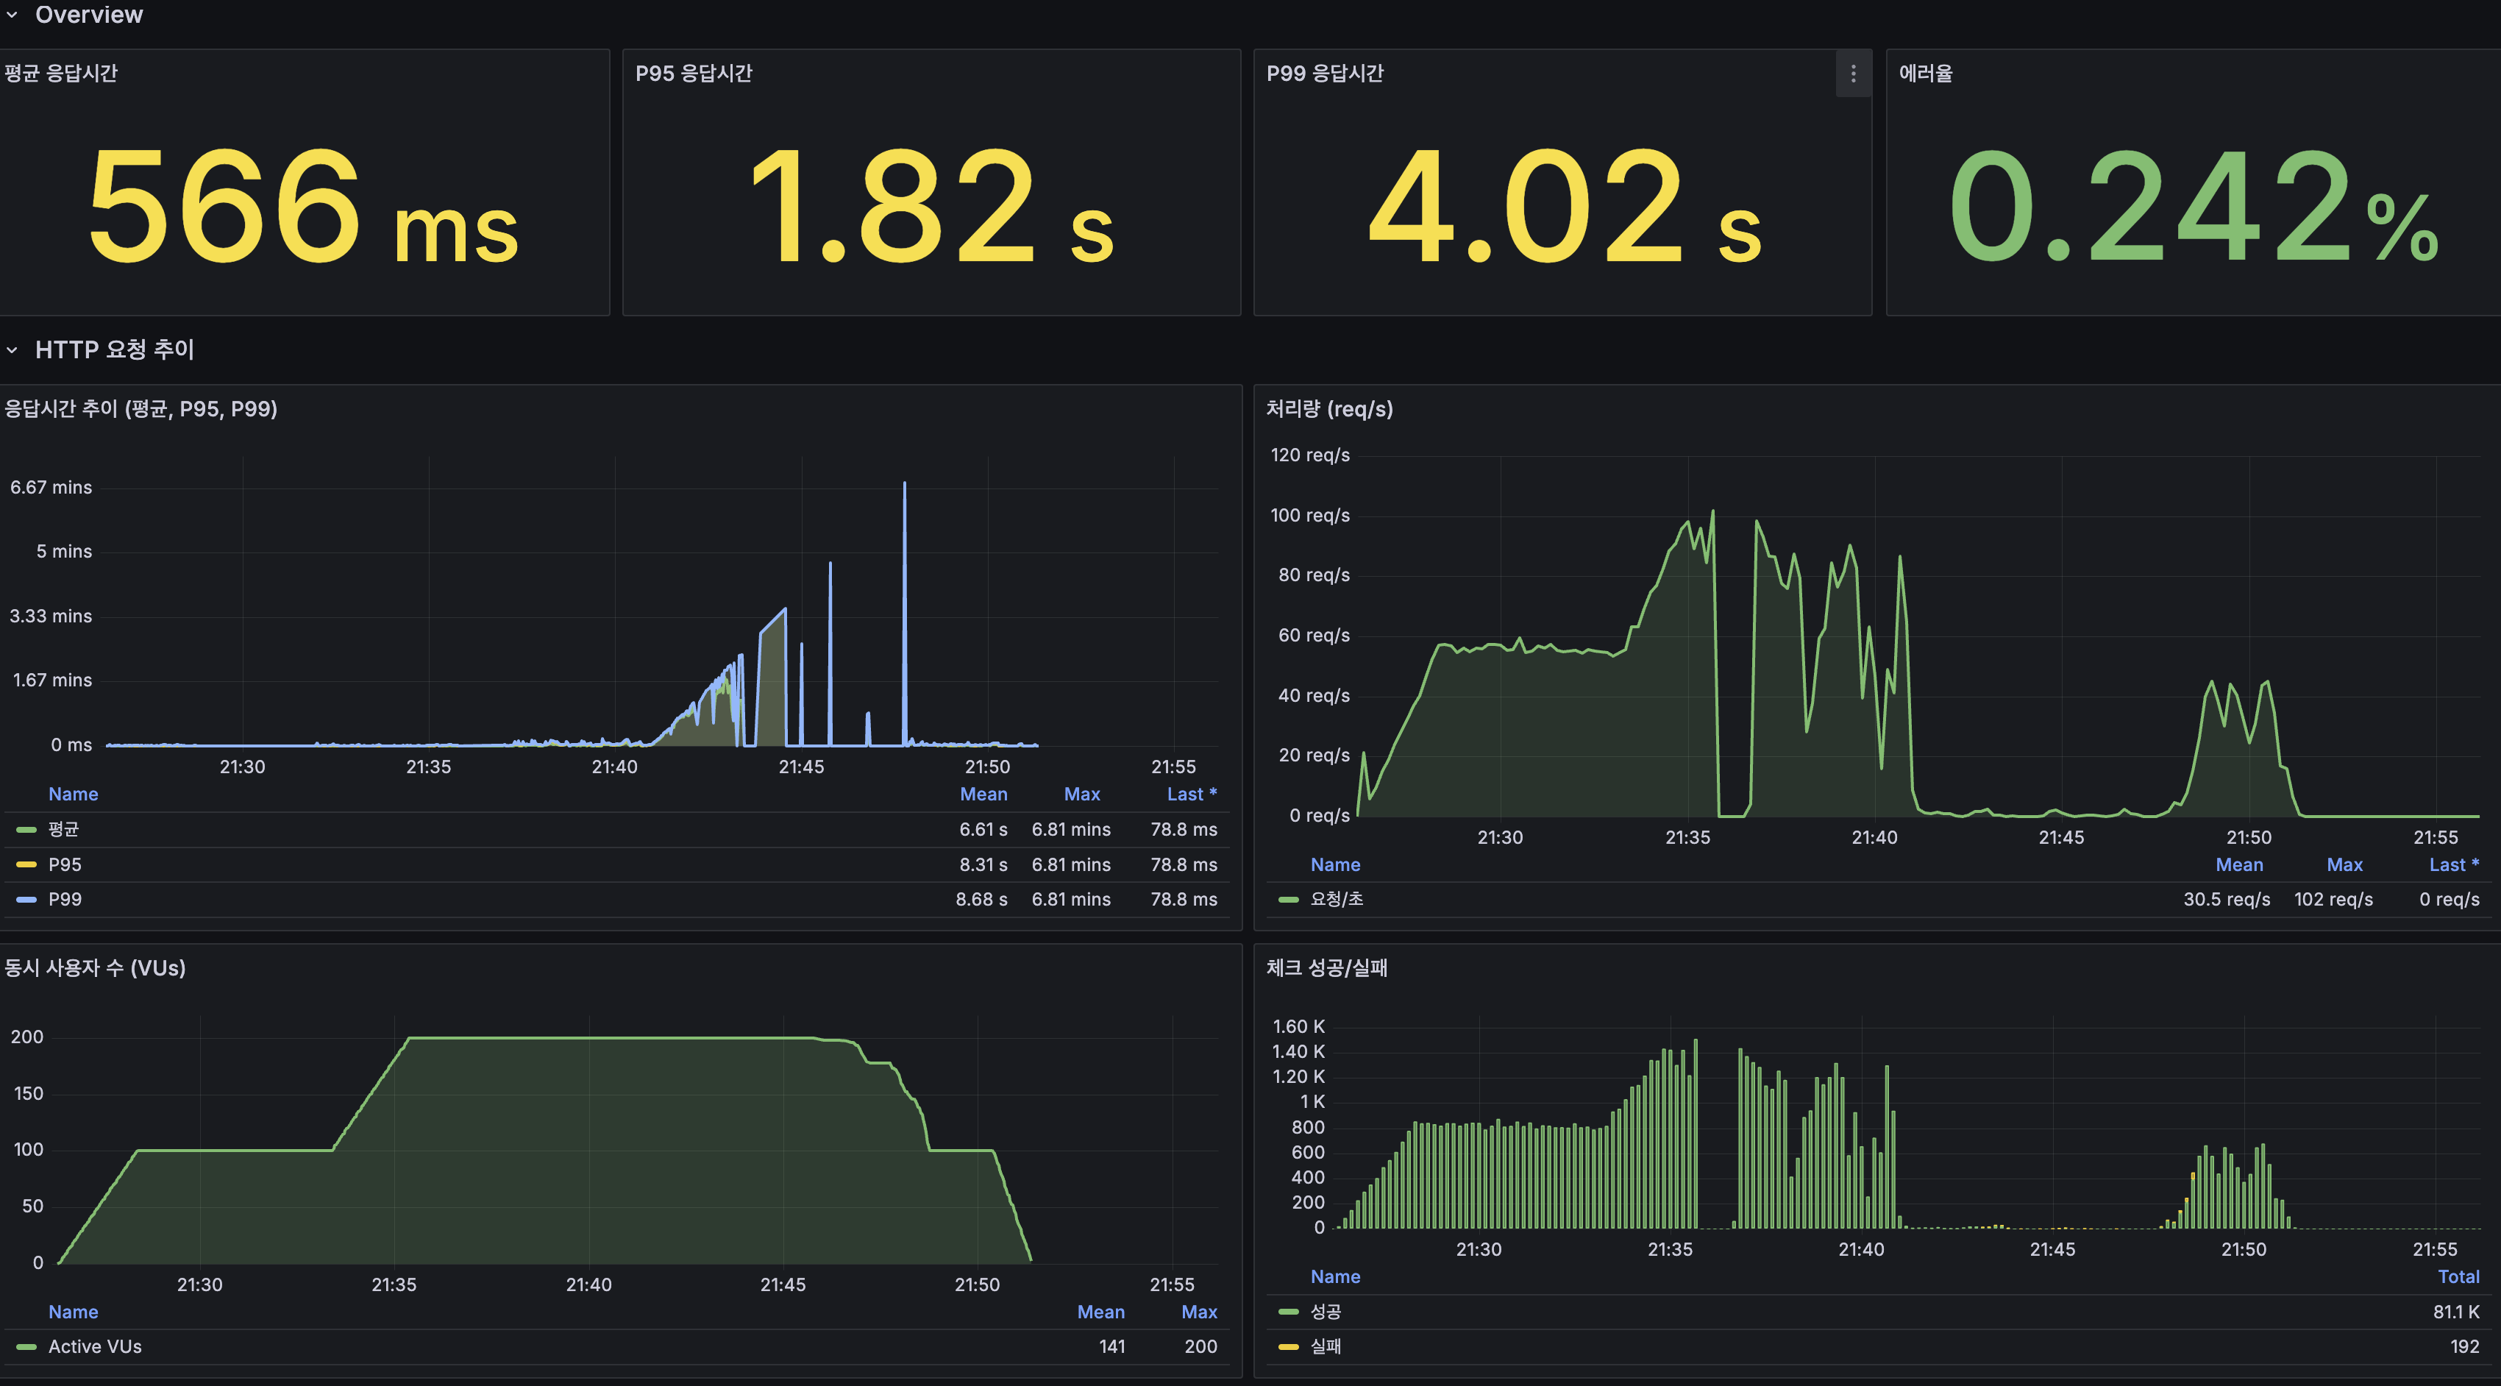Hide the P95 series in the legend
The image size is (2501, 1386).
click(65, 864)
